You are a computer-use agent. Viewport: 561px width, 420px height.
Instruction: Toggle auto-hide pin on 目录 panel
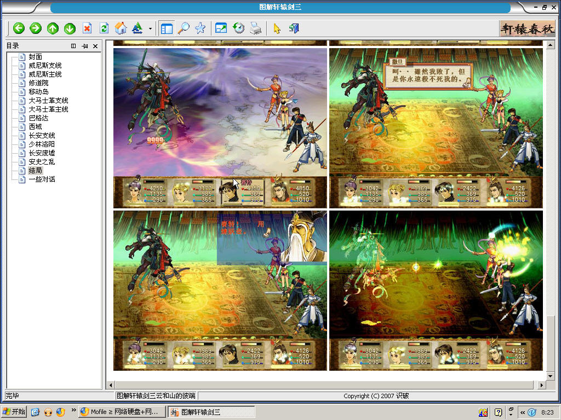pyautogui.click(x=84, y=46)
